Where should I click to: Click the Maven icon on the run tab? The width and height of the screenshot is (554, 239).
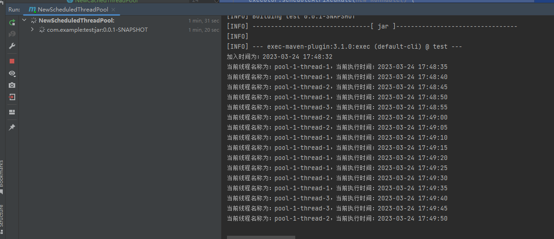click(32, 9)
